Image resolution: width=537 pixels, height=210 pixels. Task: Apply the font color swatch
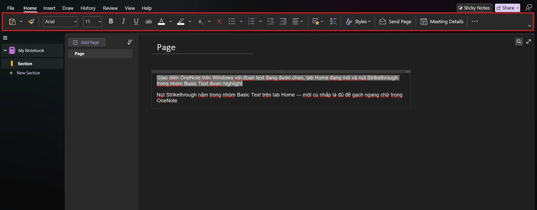pyautogui.click(x=162, y=22)
